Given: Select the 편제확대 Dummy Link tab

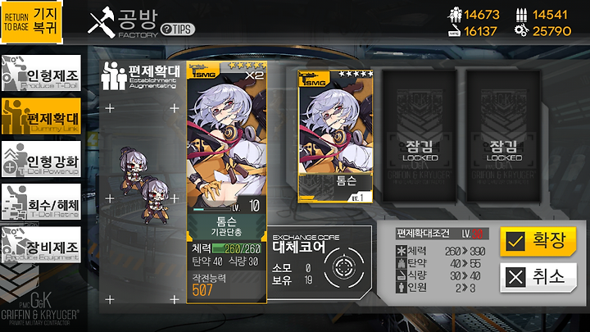Looking at the screenshot, I should pyautogui.click(x=42, y=116).
